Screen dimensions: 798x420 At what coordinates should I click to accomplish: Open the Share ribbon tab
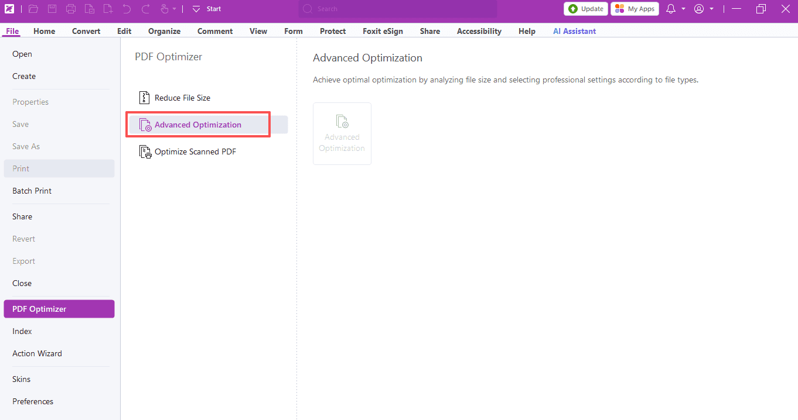[430, 31]
